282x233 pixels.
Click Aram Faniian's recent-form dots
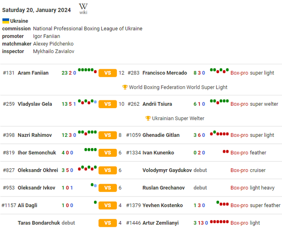tap(87, 70)
